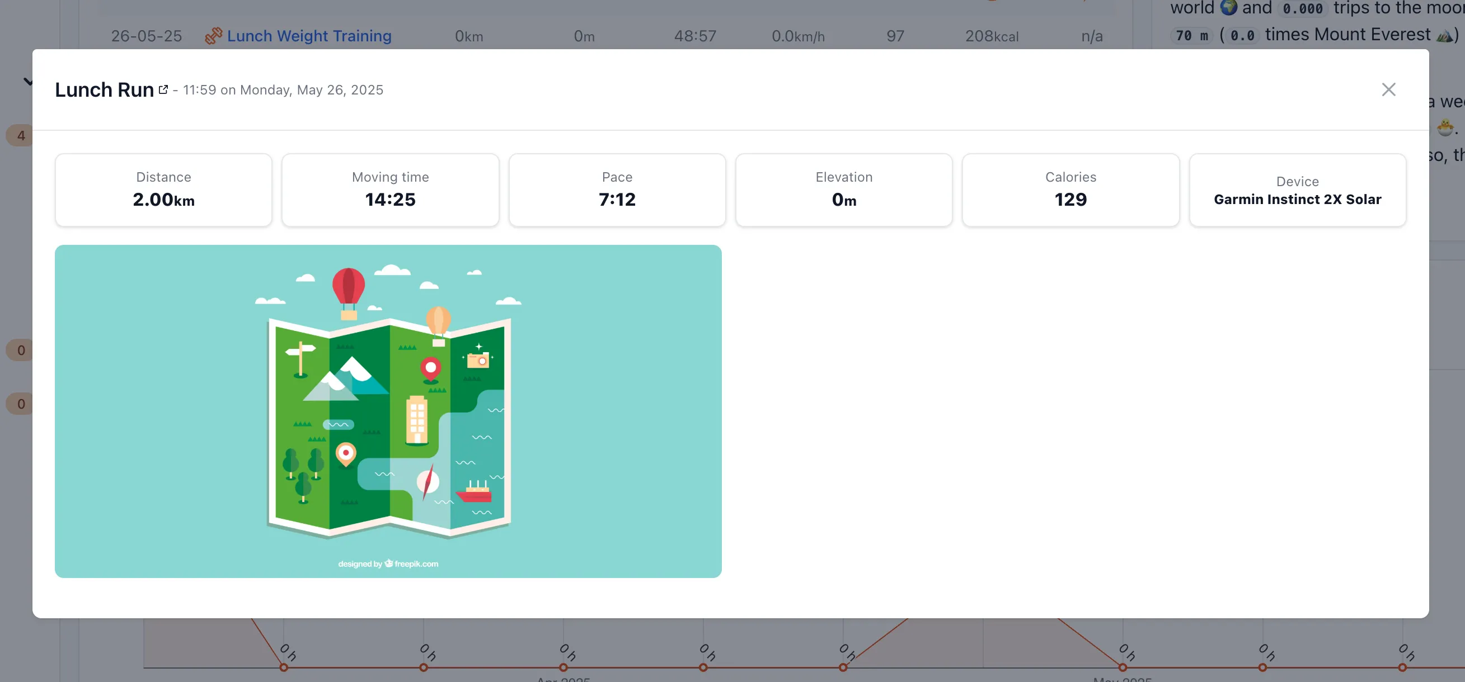Click the badge labeled 4 on left edge

[x=21, y=135]
